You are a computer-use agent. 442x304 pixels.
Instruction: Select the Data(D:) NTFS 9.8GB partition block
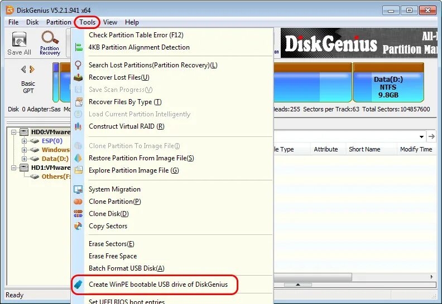[x=388, y=82]
